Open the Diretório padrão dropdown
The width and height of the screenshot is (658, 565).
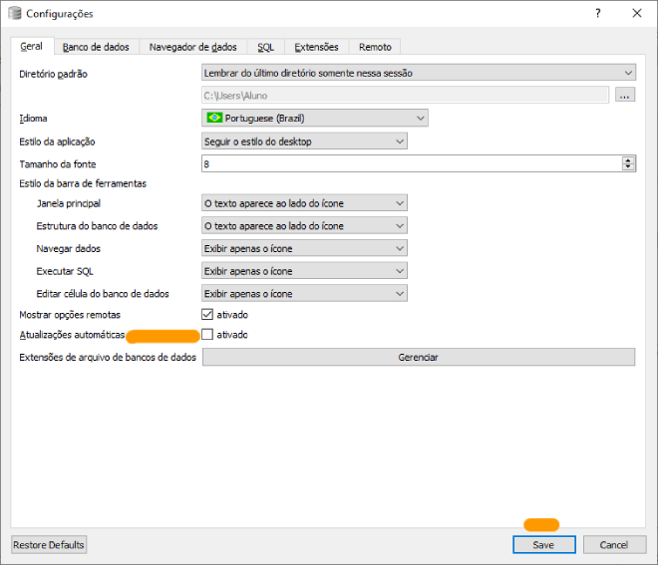pos(418,73)
